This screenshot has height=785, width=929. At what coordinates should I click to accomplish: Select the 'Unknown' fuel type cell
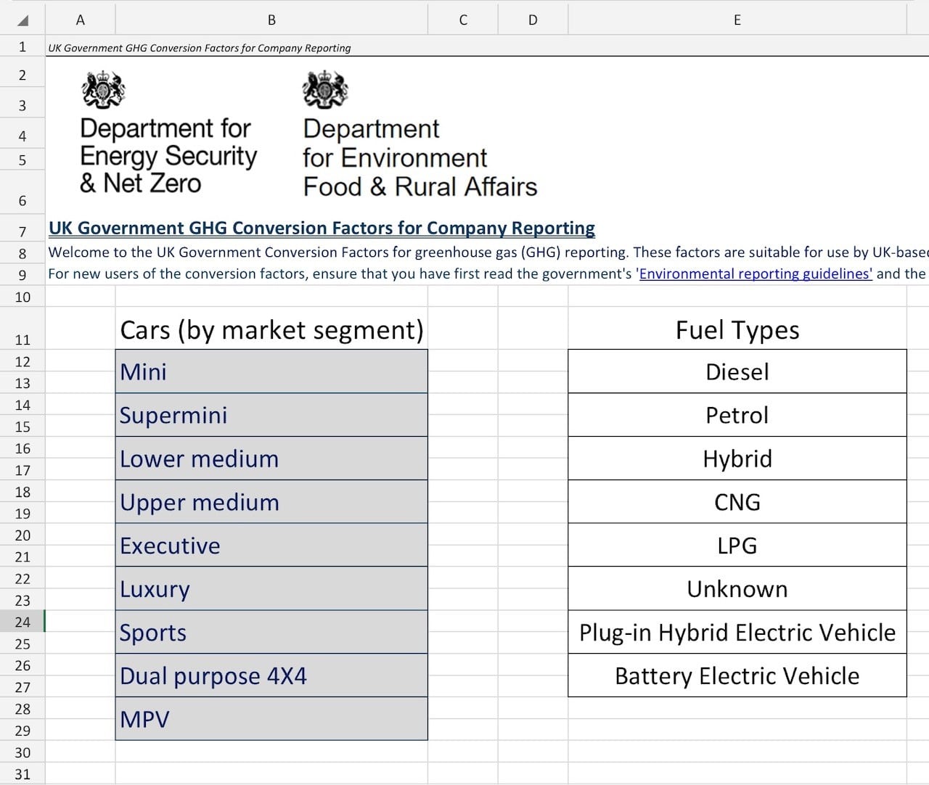[737, 588]
